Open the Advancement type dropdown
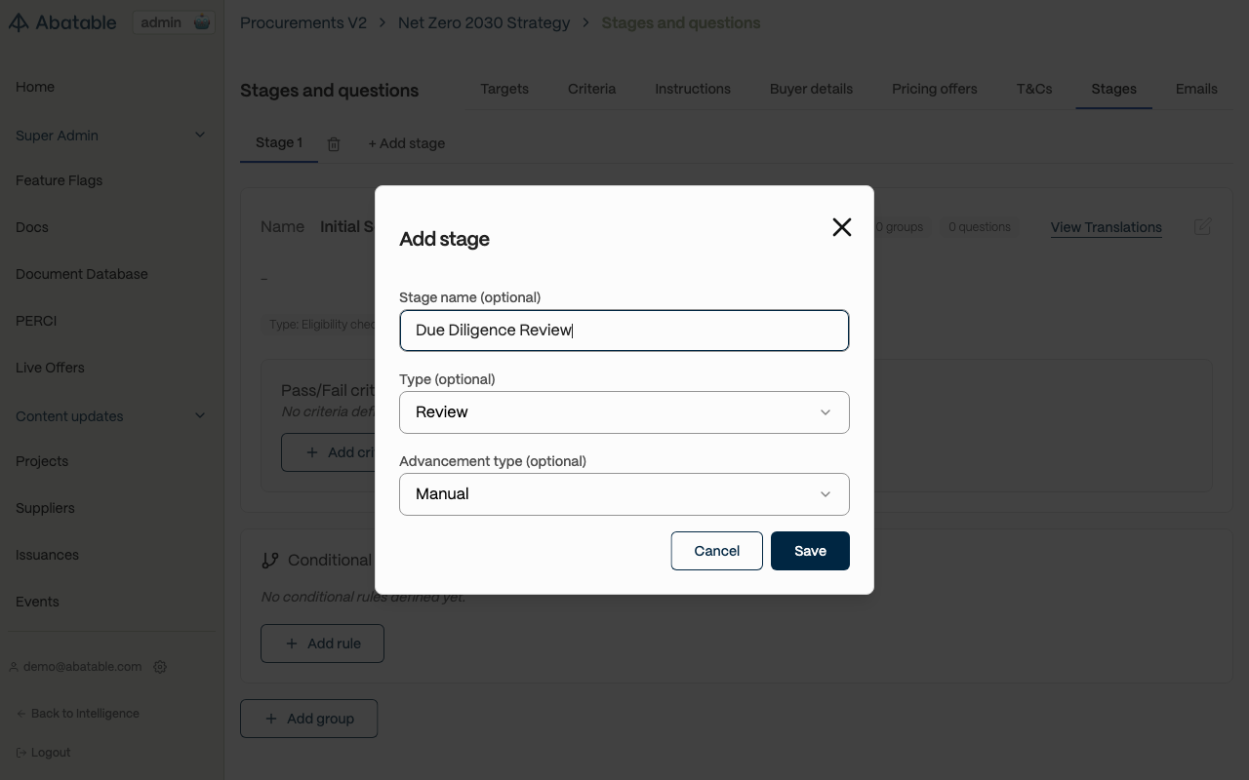The width and height of the screenshot is (1249, 780). [624, 494]
